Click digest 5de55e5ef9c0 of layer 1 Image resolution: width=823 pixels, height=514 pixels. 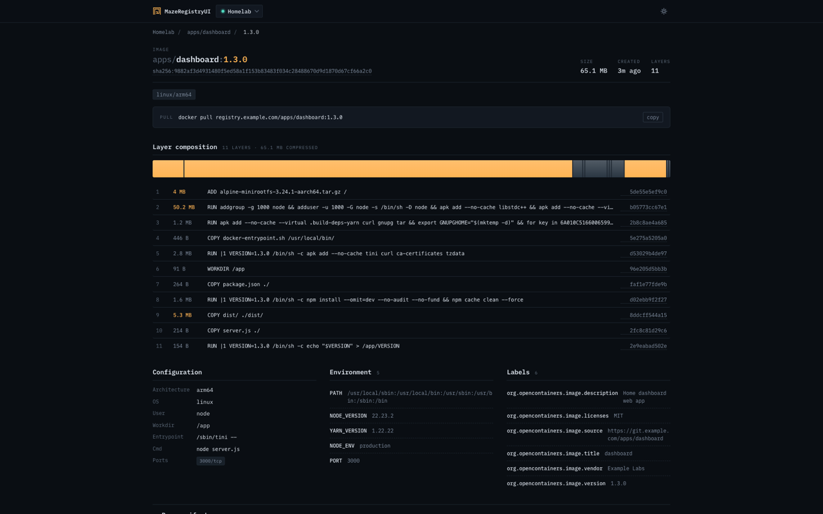648,192
